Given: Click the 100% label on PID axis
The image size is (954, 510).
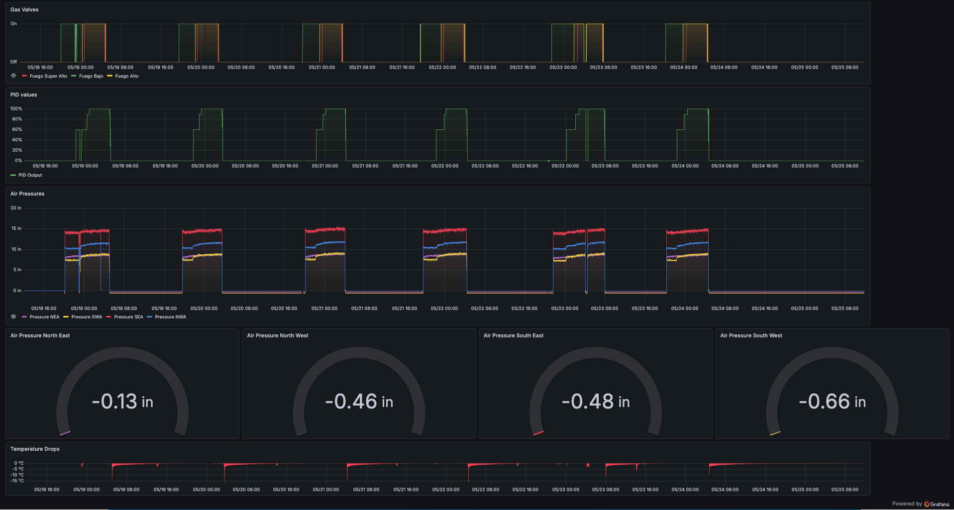Looking at the screenshot, I should tap(16, 108).
